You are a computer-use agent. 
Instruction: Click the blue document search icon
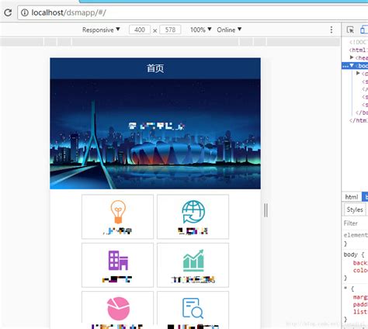point(193,308)
